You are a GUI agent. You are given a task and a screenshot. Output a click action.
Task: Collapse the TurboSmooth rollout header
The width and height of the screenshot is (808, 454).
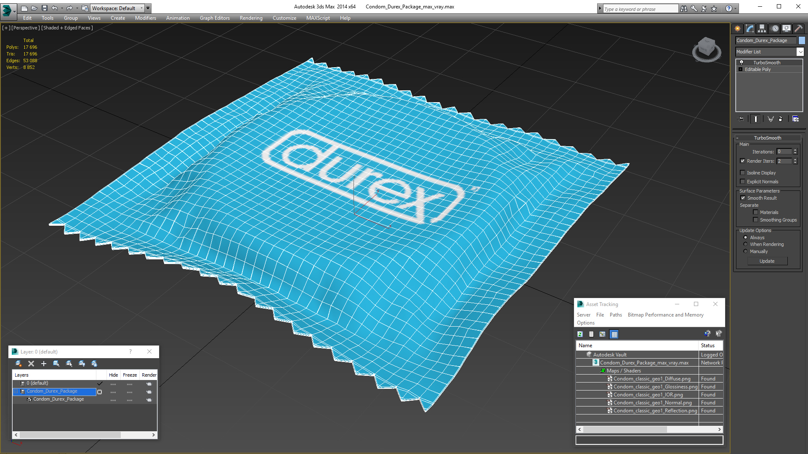pos(767,138)
